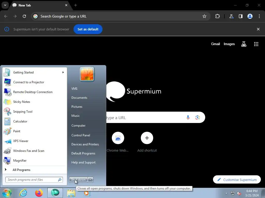
Task: Go back with the browser back arrow
Action: click(x=6, y=16)
